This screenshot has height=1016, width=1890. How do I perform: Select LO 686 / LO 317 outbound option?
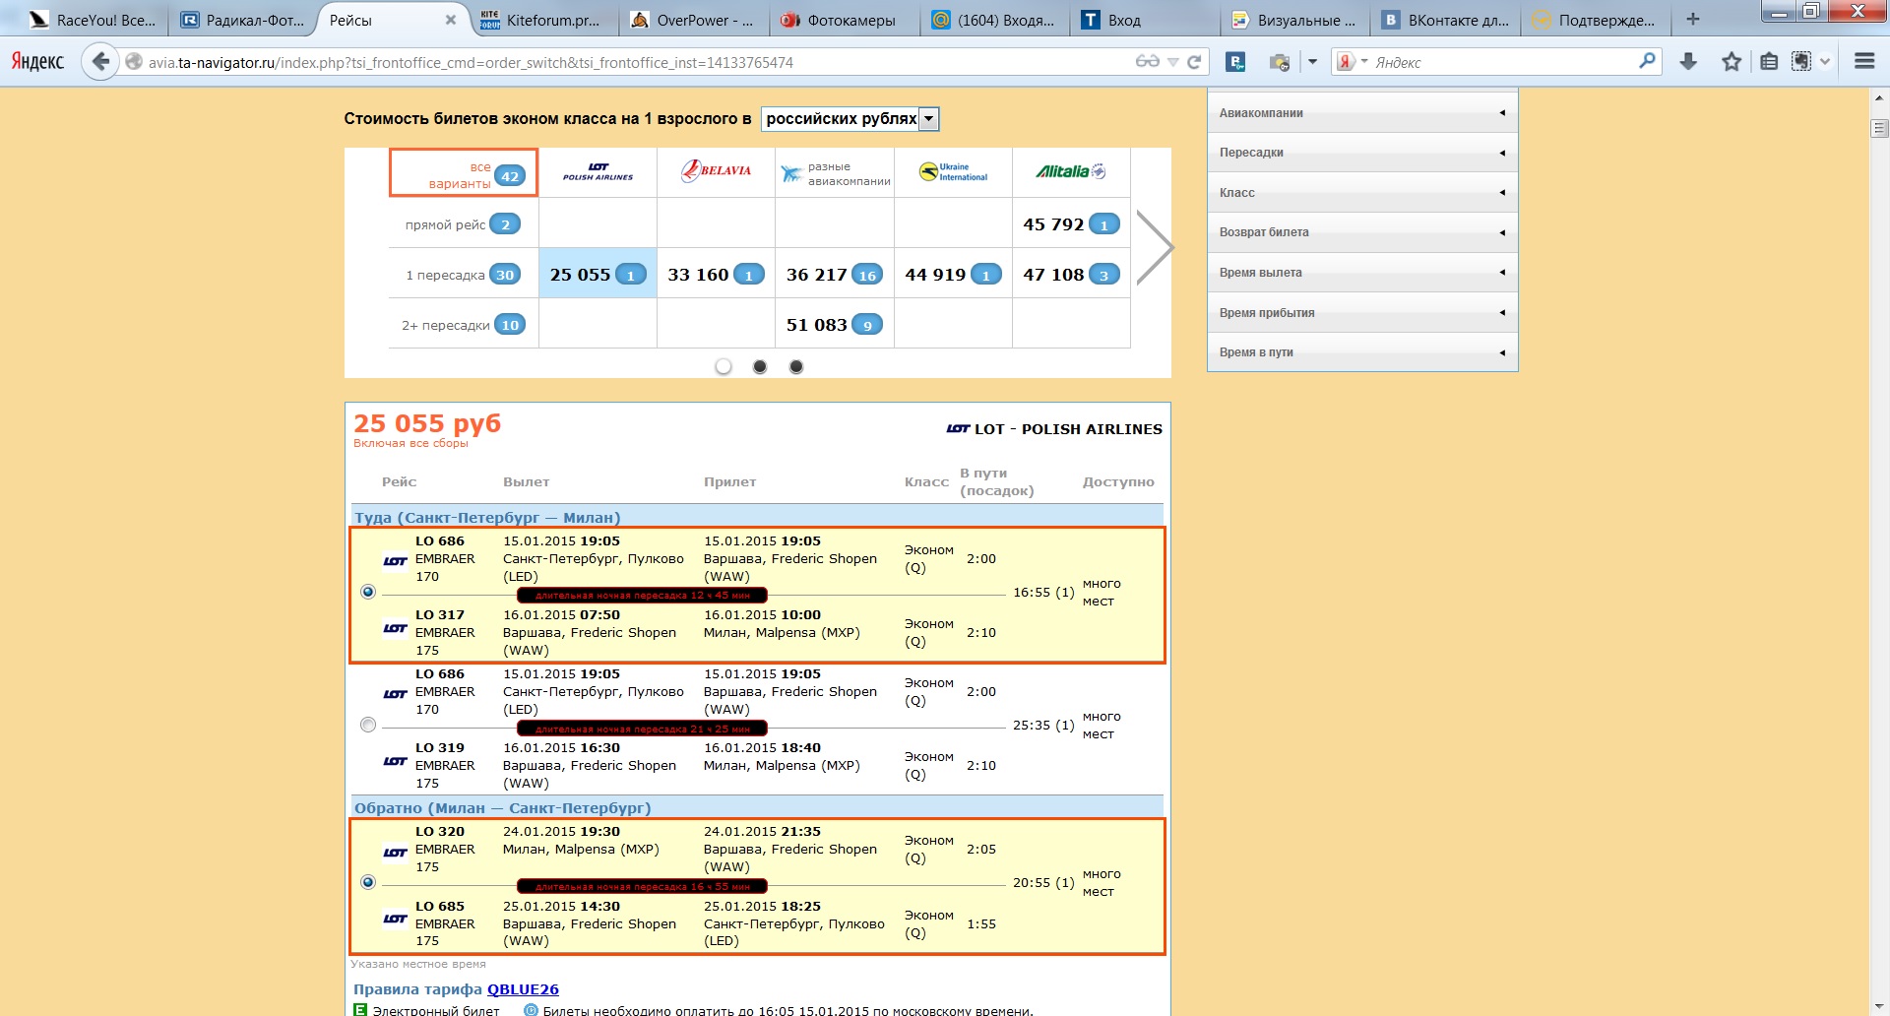[368, 592]
